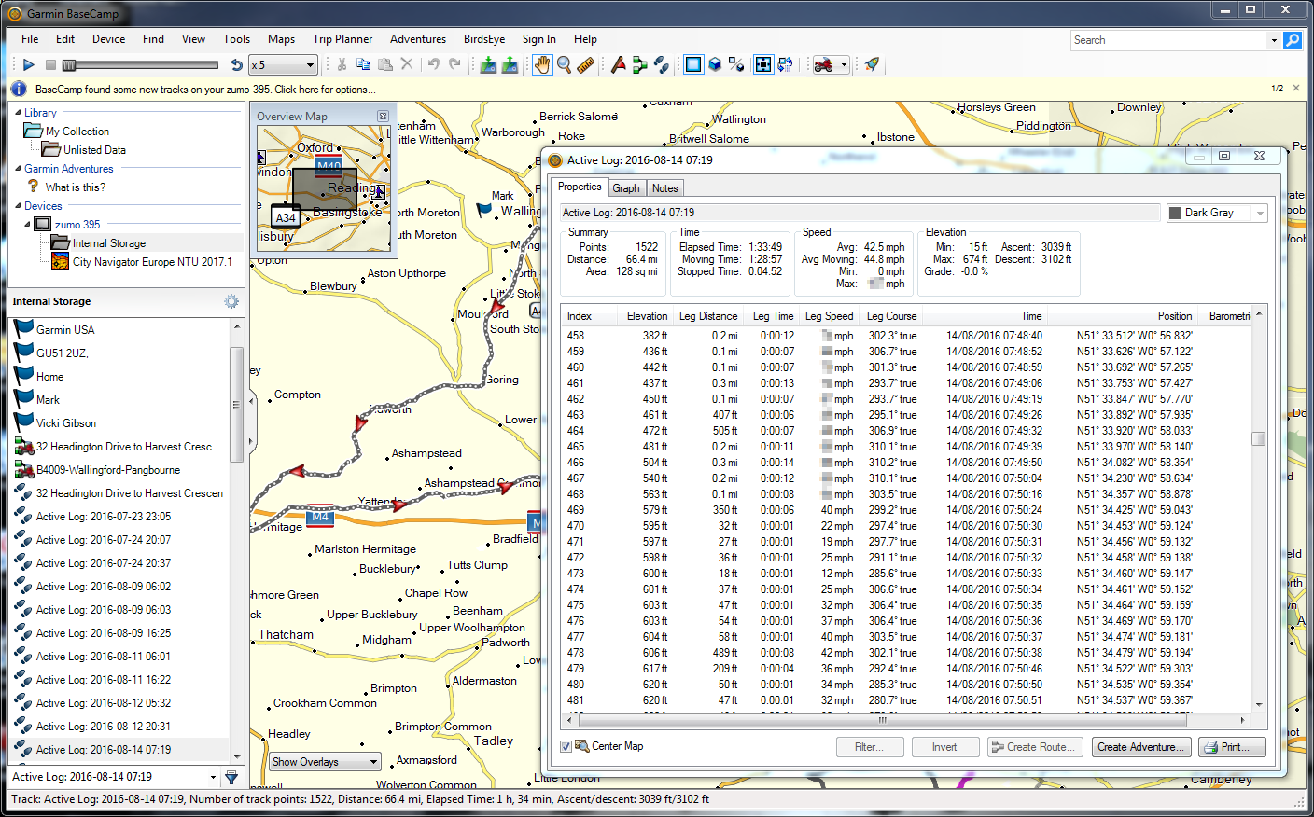1314x817 pixels.
Task: Select the New Waypoint flag tool
Action: click(618, 64)
